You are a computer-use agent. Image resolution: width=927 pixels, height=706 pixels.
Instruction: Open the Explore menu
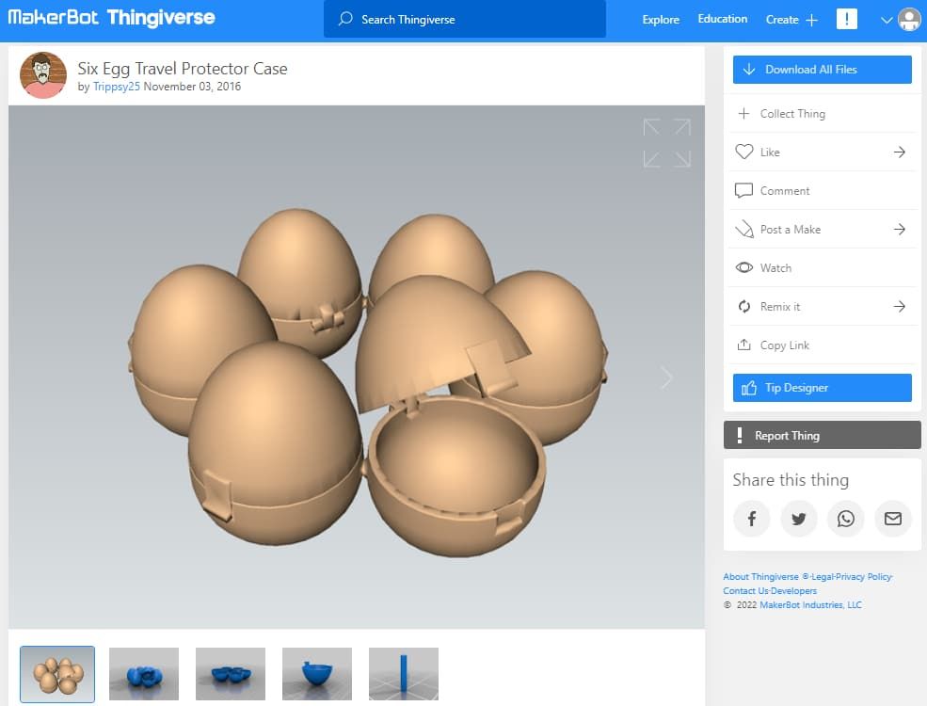coord(660,20)
